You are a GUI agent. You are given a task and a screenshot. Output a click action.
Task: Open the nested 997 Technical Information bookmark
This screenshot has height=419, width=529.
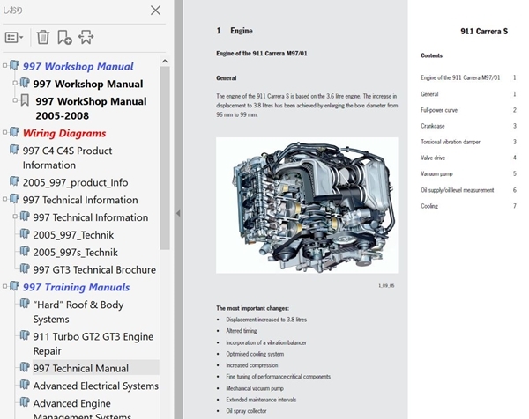click(x=91, y=217)
